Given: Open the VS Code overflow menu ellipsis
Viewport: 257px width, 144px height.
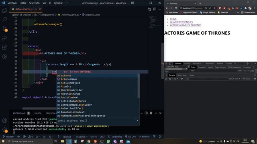Looking at the screenshot, I should (67, 3).
